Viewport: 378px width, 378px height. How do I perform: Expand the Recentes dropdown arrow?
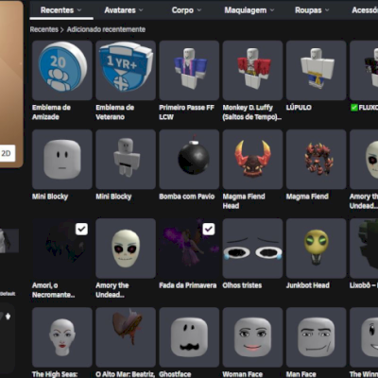tap(79, 10)
